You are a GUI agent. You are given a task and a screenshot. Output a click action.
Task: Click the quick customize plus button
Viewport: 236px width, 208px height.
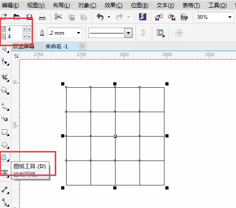click(x=179, y=33)
